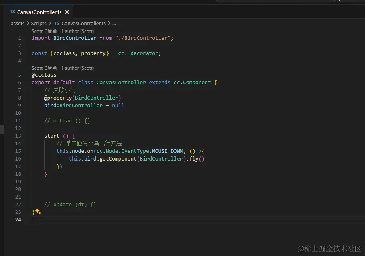This screenshot has height=256, width=365.
Task: Click the @property(BirdController) decorator
Action: click(x=82, y=98)
